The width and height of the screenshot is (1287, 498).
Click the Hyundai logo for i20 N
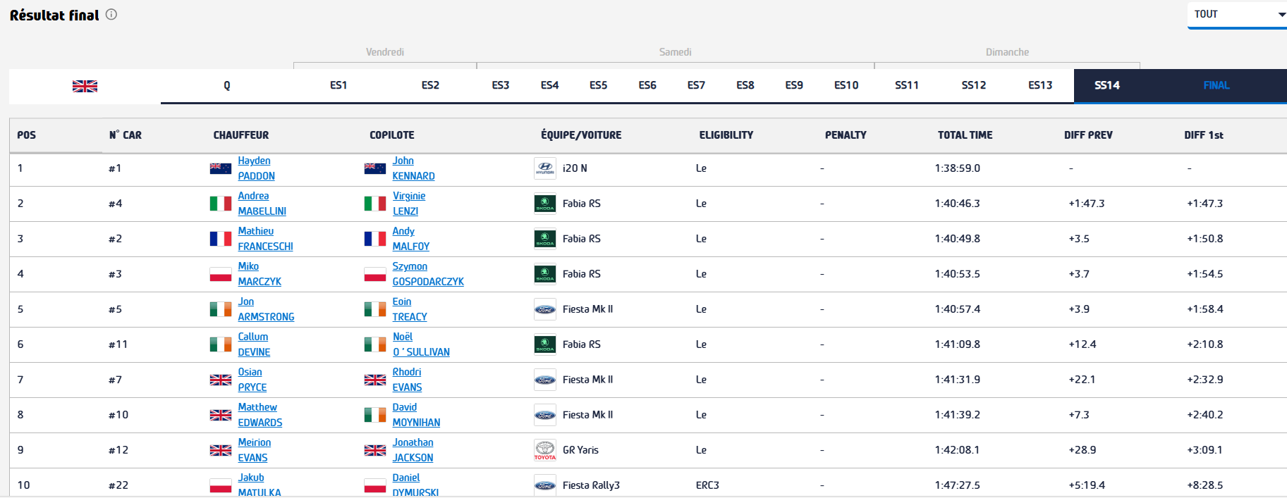(x=544, y=168)
